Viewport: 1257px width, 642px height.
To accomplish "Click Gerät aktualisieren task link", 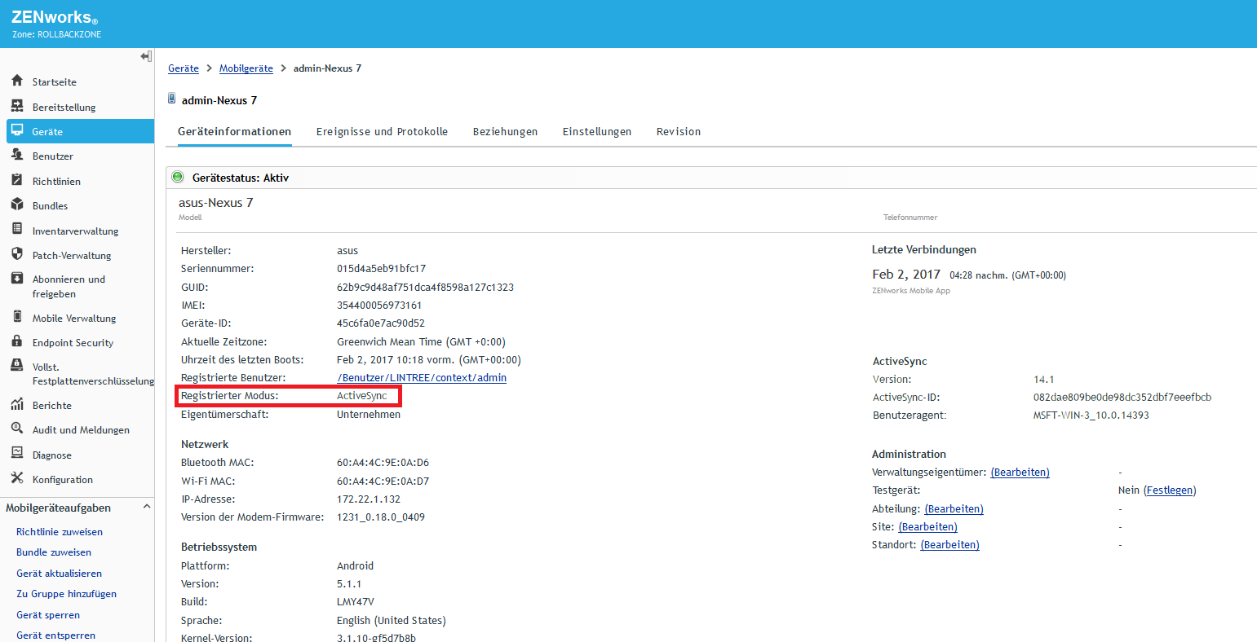I will click(59, 573).
